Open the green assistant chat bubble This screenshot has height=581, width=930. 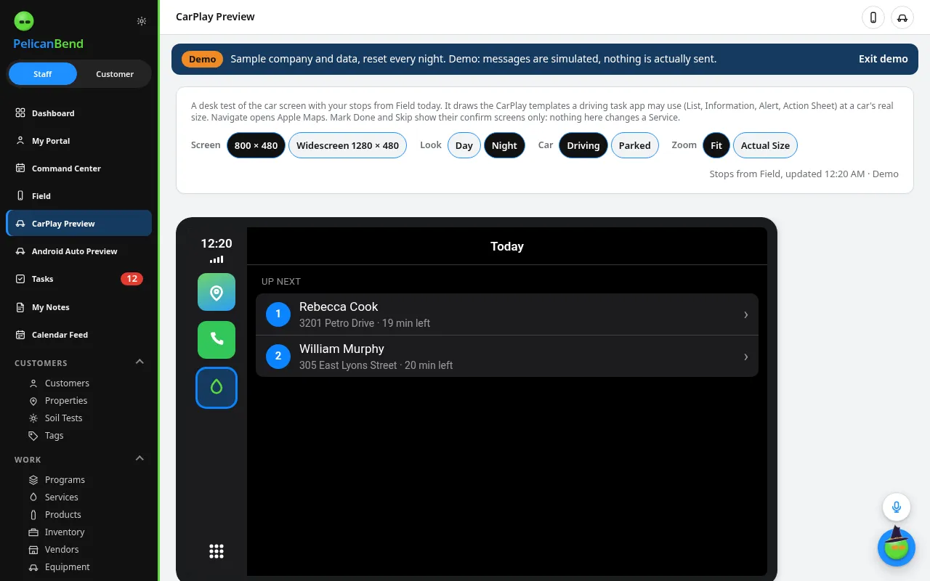[897, 548]
